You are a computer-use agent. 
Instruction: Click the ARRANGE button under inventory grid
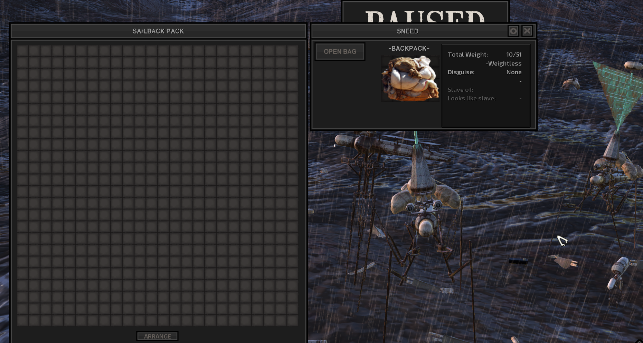157,336
